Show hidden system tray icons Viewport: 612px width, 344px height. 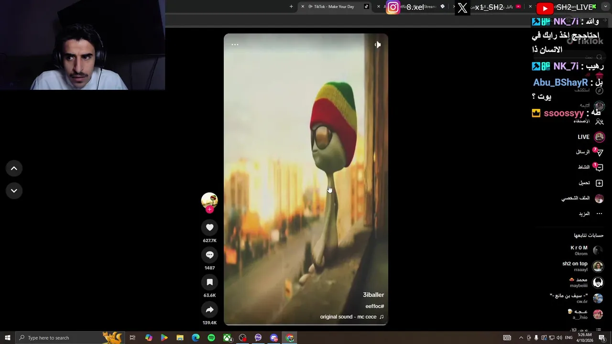[521, 338]
